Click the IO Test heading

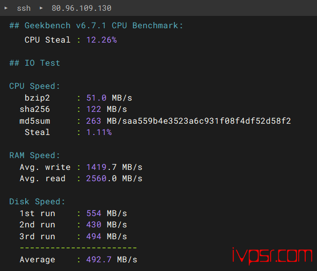click(x=34, y=63)
